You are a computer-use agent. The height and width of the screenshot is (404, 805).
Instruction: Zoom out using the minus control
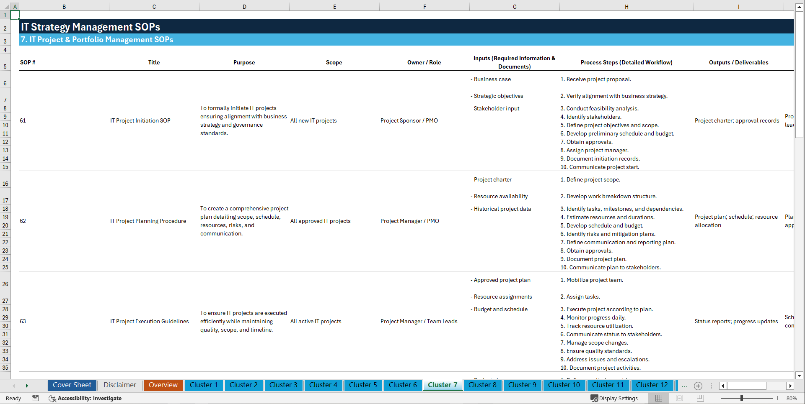pyautogui.click(x=716, y=398)
